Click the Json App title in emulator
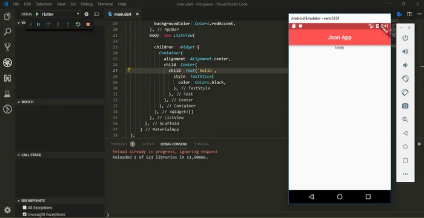The height and width of the screenshot is (218, 424). (x=339, y=37)
